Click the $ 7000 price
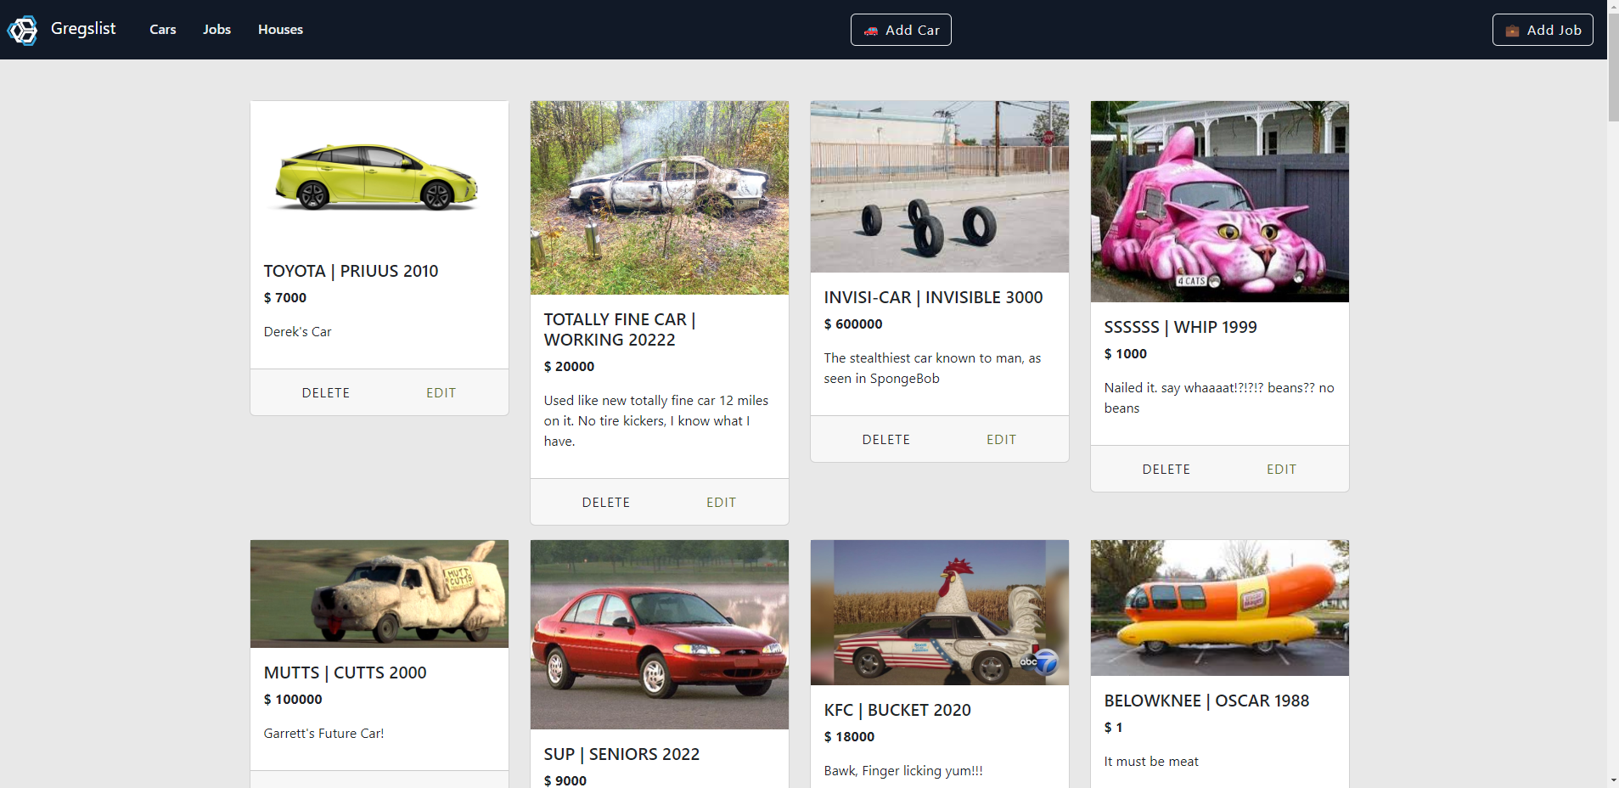1619x788 pixels. [285, 298]
